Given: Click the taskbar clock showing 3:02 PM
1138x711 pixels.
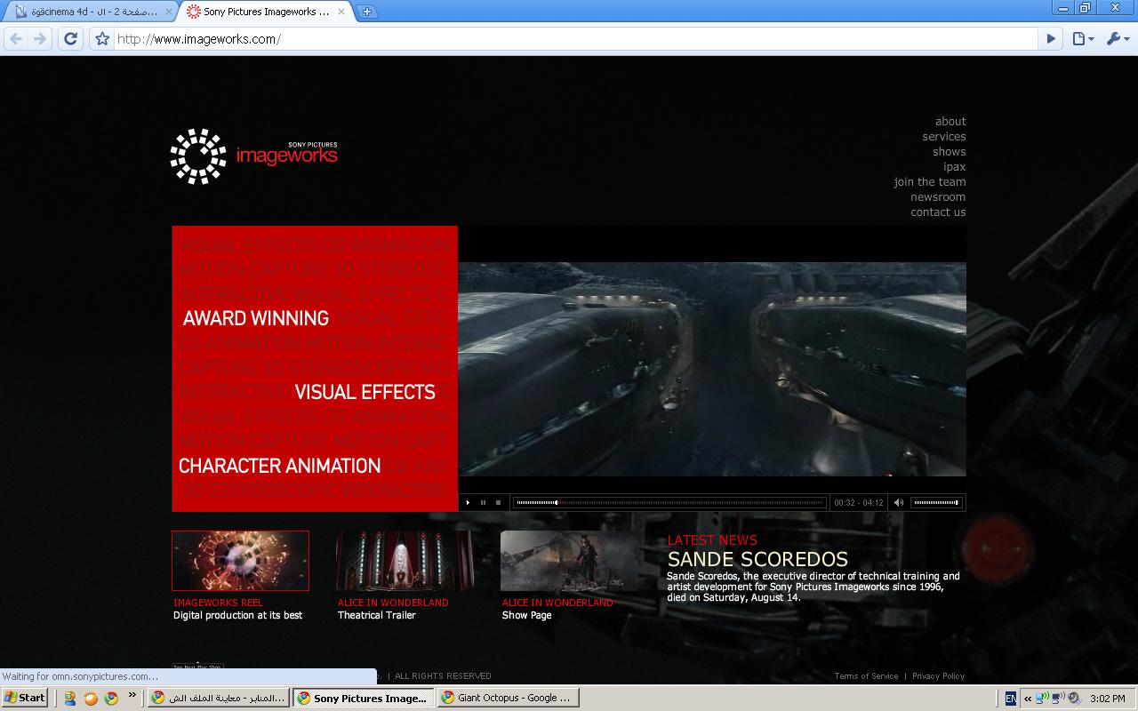Looking at the screenshot, I should pos(1107,699).
